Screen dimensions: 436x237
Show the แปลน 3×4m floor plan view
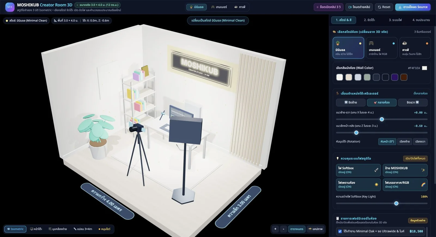click(x=83, y=229)
